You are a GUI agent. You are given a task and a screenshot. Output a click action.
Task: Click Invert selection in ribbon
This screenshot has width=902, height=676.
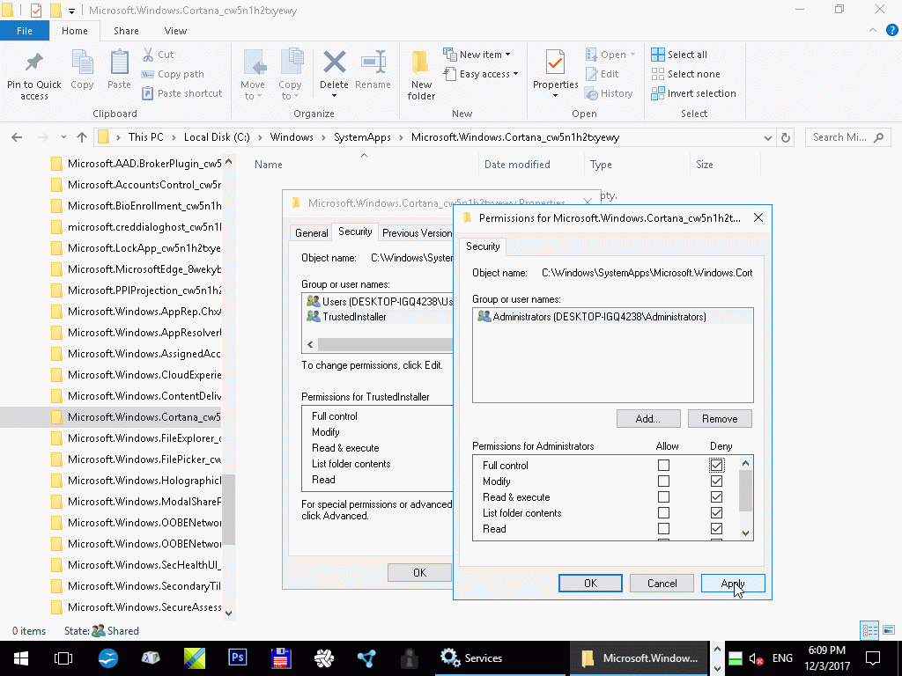pyautogui.click(x=694, y=93)
